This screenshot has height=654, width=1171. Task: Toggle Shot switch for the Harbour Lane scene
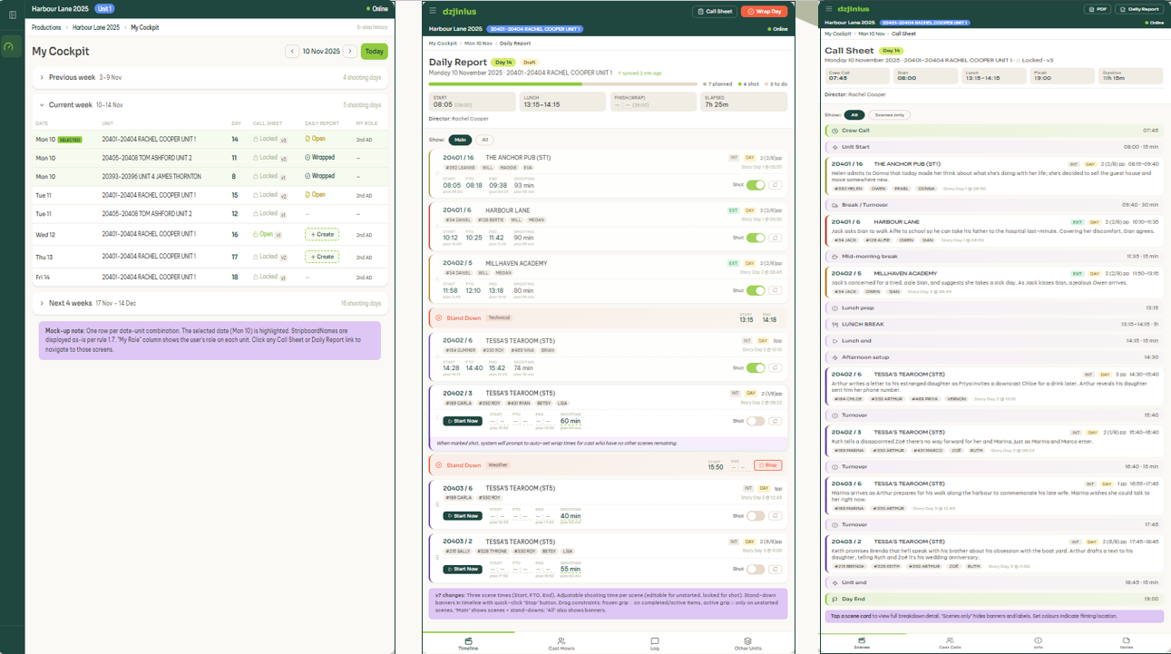756,238
